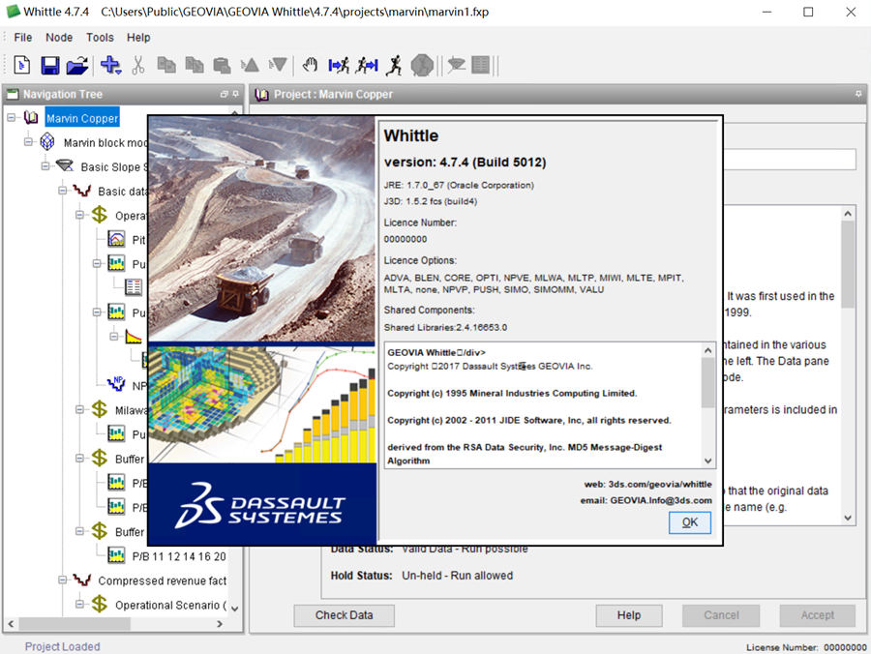
Task: Click the blue plus Add node icon
Action: click(110, 66)
